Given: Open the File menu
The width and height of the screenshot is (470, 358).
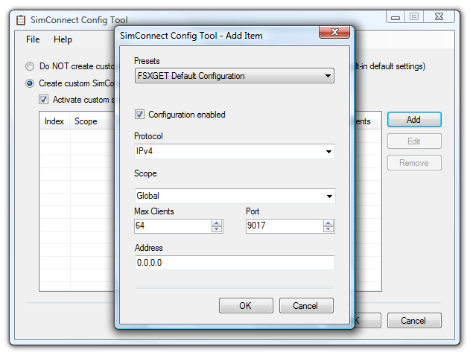Looking at the screenshot, I should 33,39.
